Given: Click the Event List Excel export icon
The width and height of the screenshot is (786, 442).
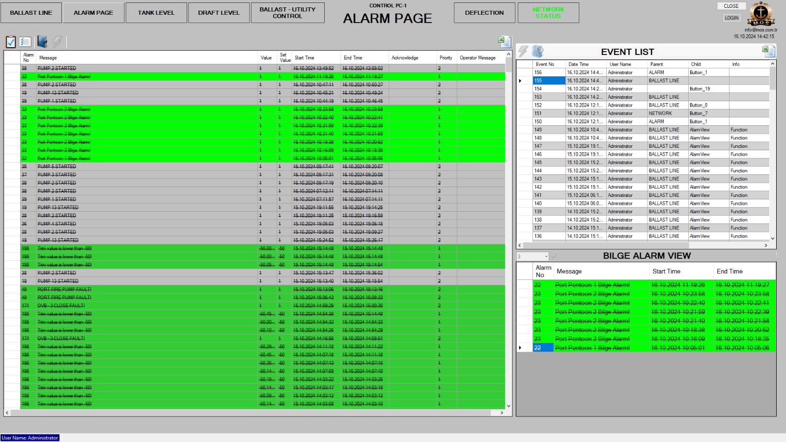Looking at the screenshot, I should click(x=768, y=51).
